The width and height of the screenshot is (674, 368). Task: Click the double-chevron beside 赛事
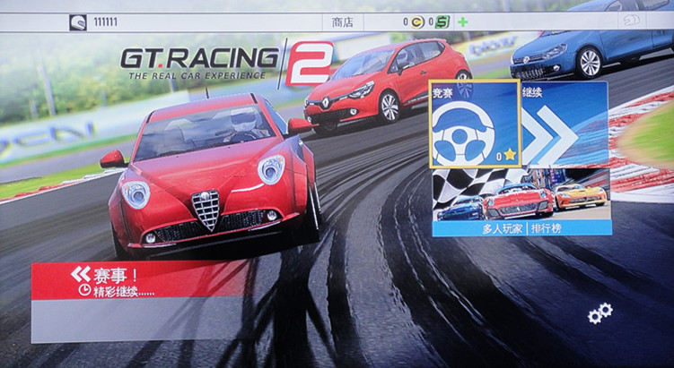coord(81,274)
